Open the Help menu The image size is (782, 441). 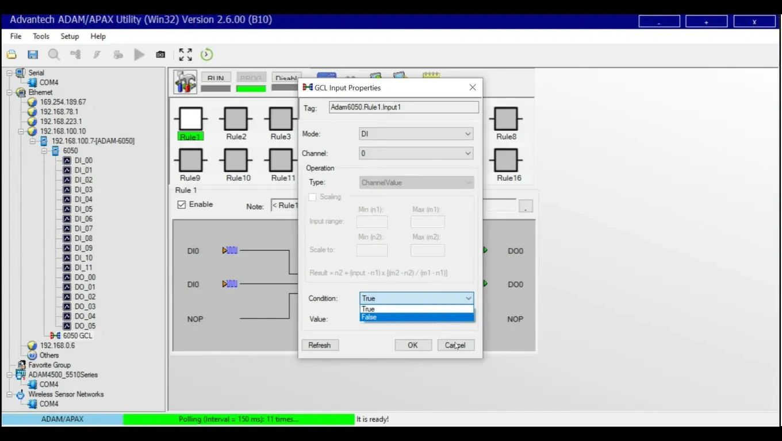[x=98, y=36]
